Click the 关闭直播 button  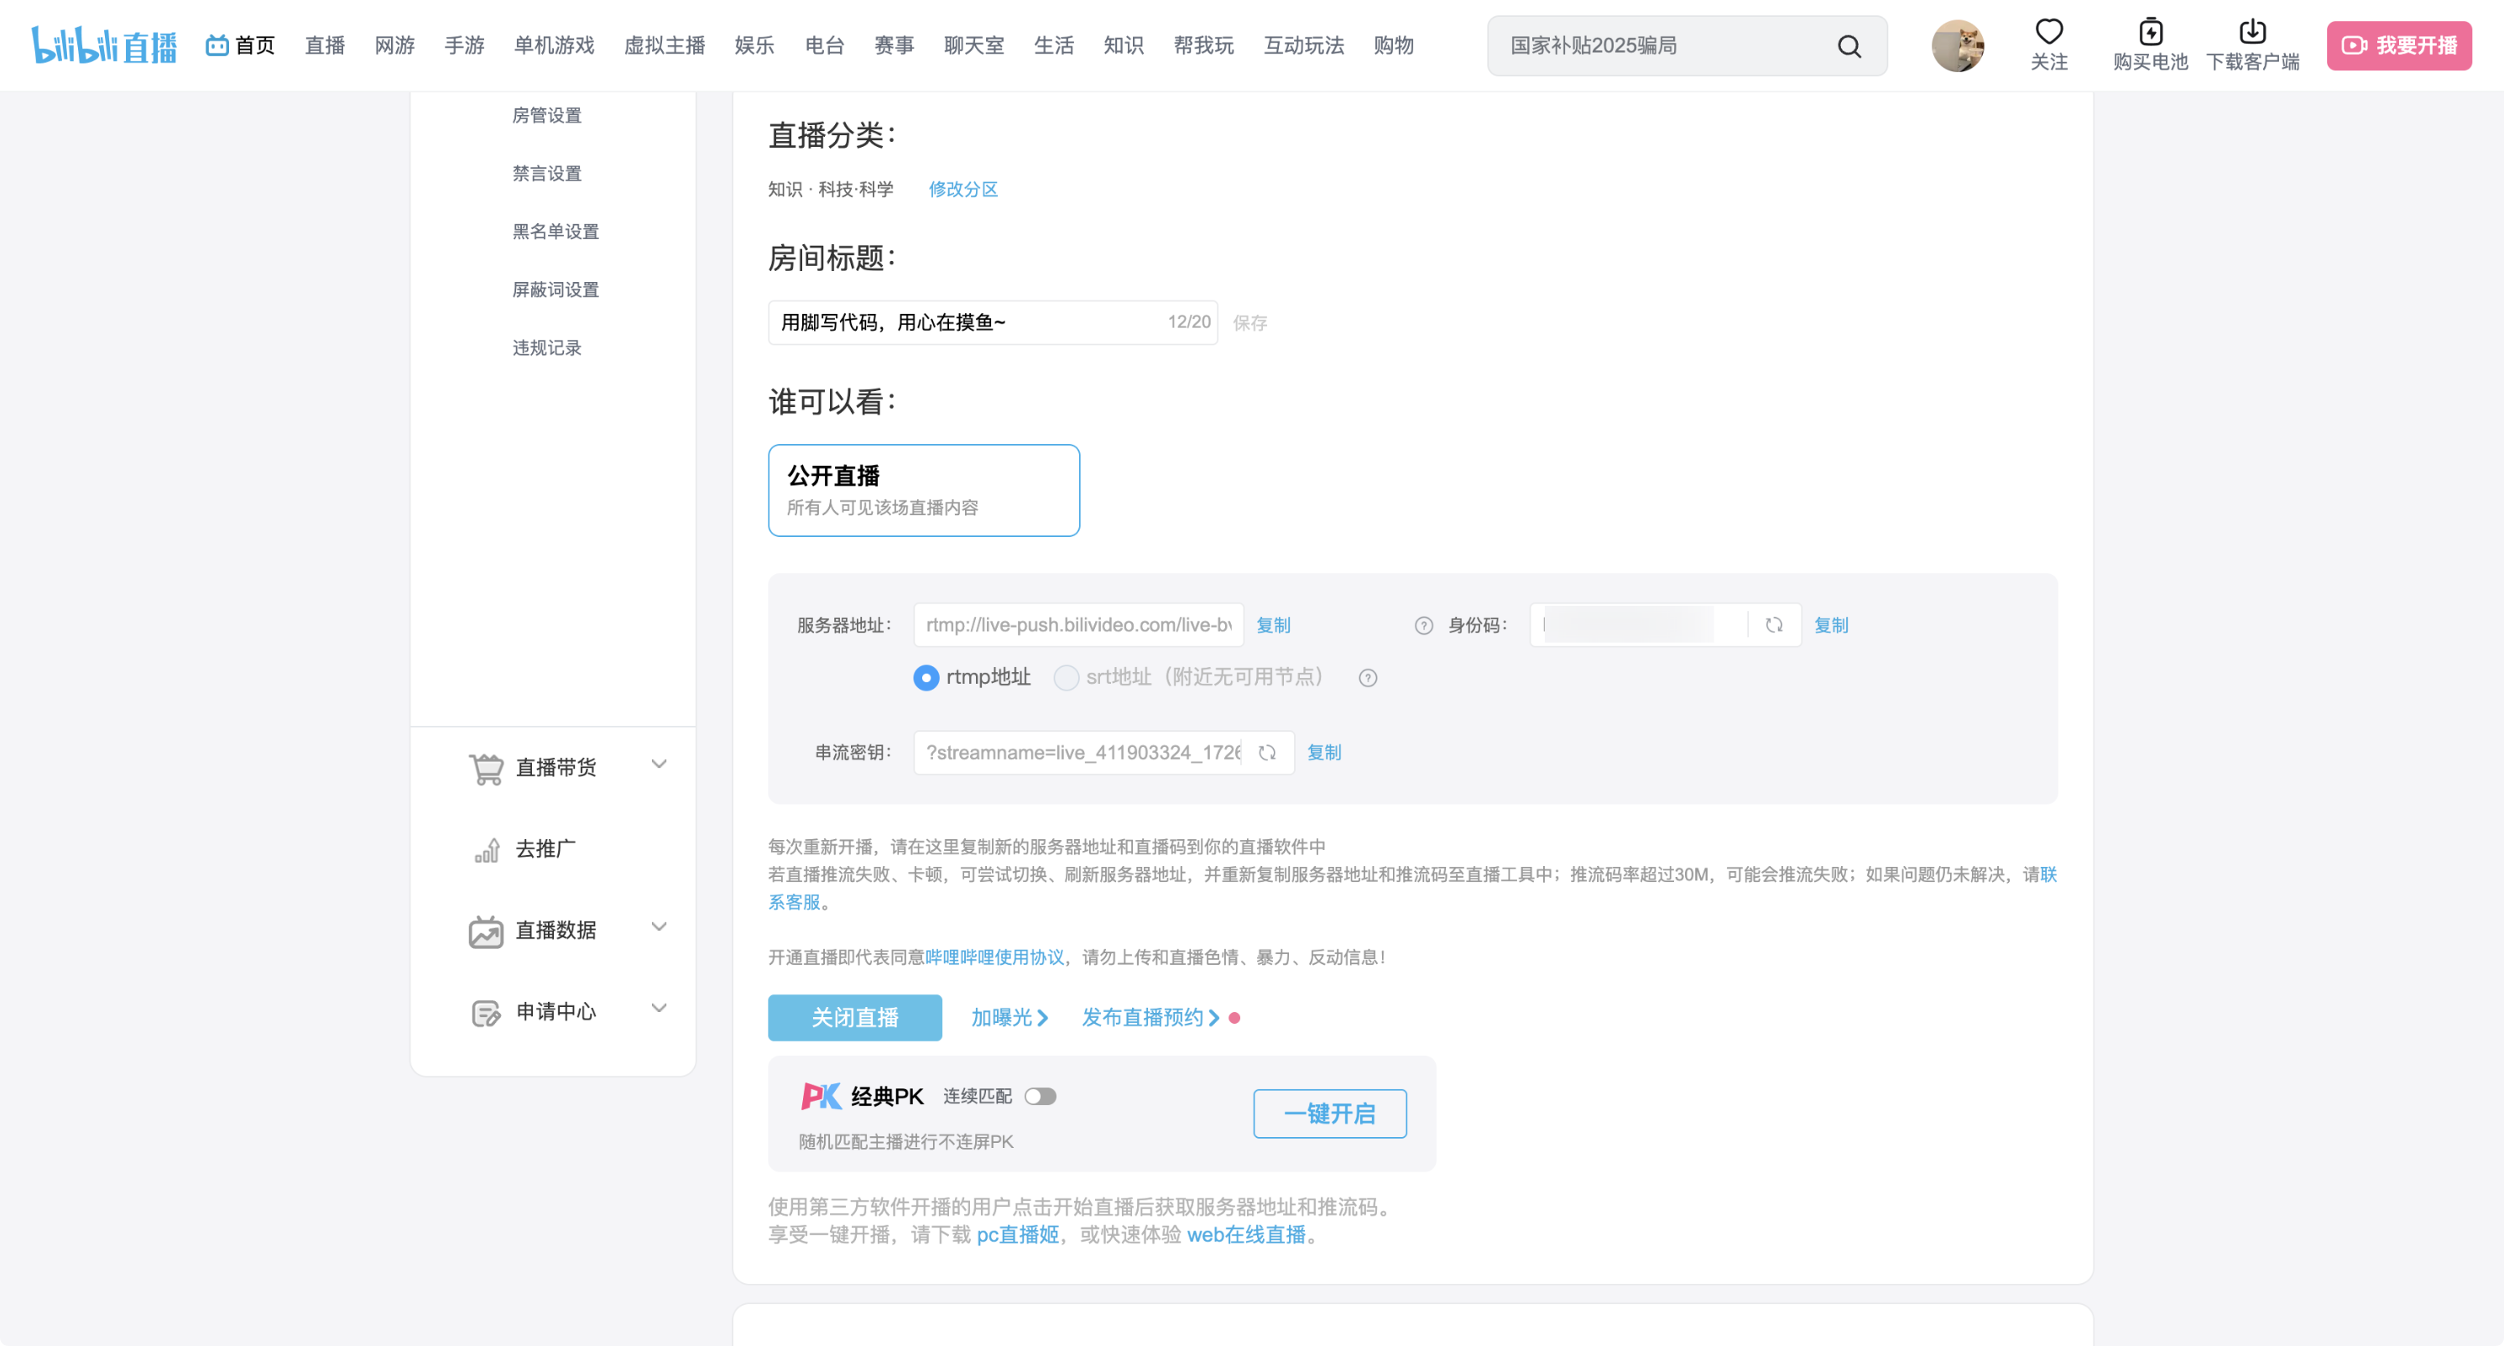click(x=854, y=1018)
